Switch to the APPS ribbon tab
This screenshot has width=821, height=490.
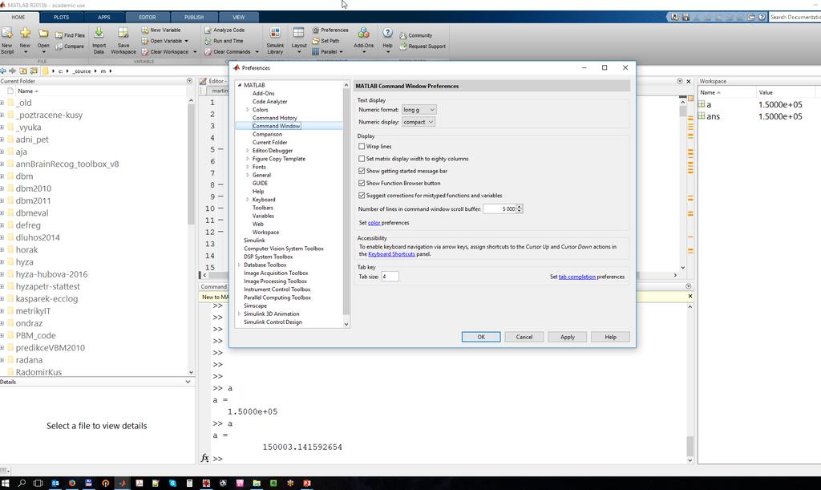tap(103, 18)
